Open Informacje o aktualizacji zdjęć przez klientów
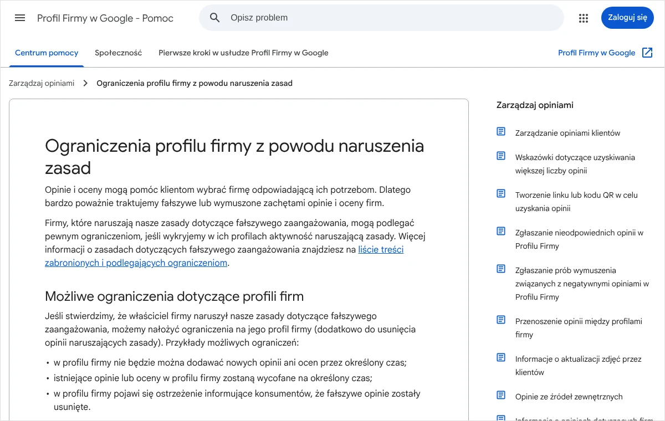The height and width of the screenshot is (421, 665). point(578,366)
